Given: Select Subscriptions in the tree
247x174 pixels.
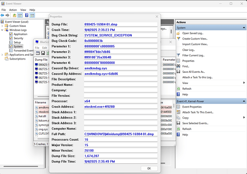Looking at the screenshot, I should click(17, 59).
